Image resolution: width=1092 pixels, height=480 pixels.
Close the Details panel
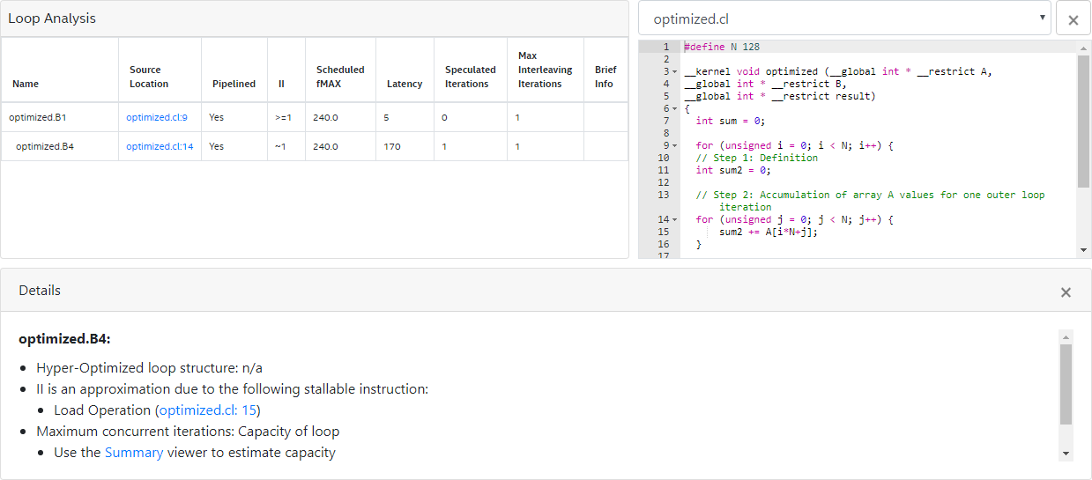[x=1066, y=292]
